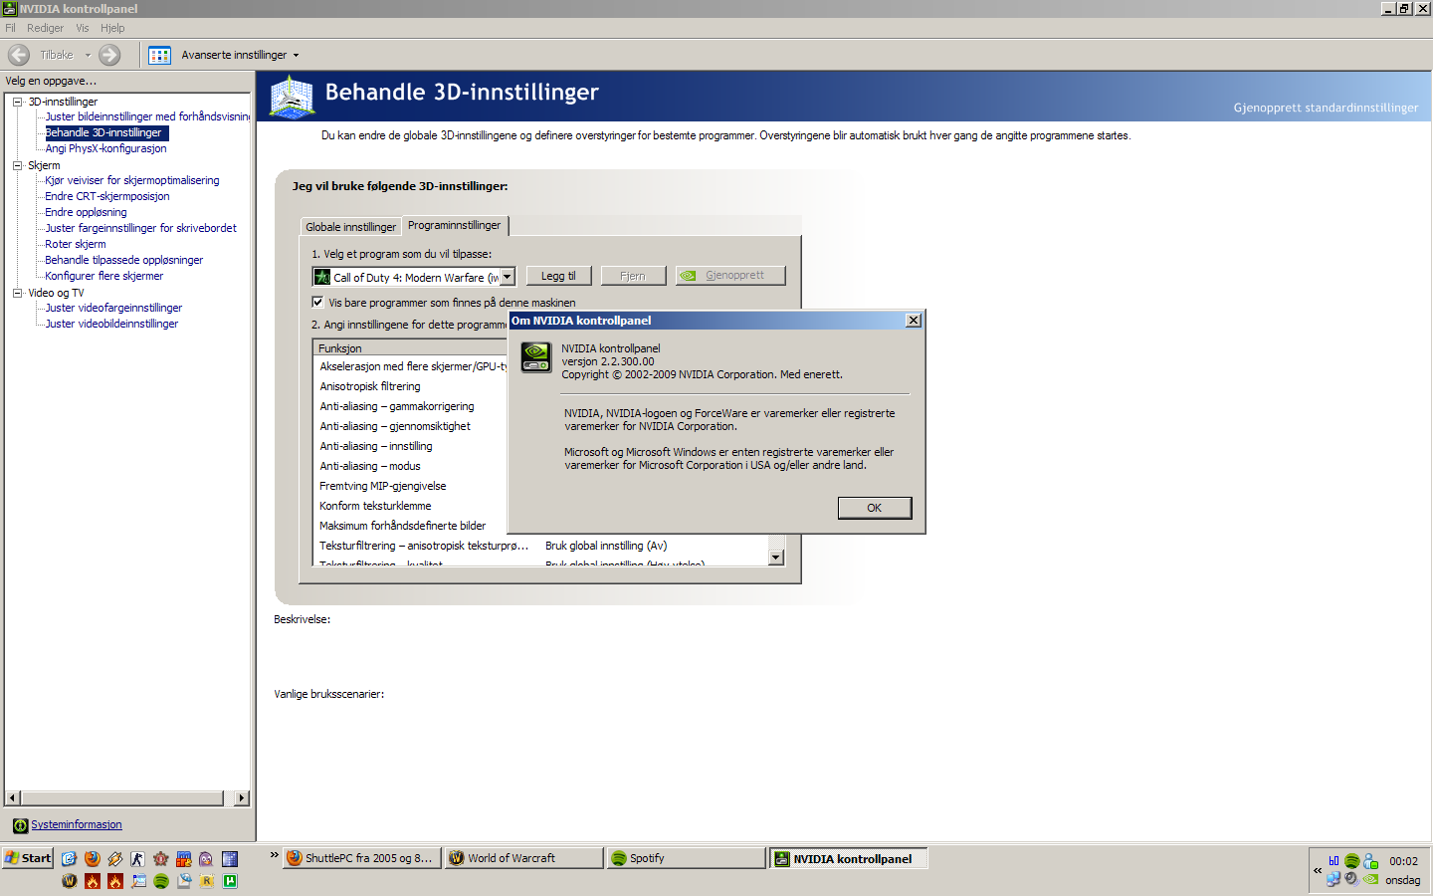Open the remote desktop quick launch icon

pyautogui.click(x=138, y=881)
